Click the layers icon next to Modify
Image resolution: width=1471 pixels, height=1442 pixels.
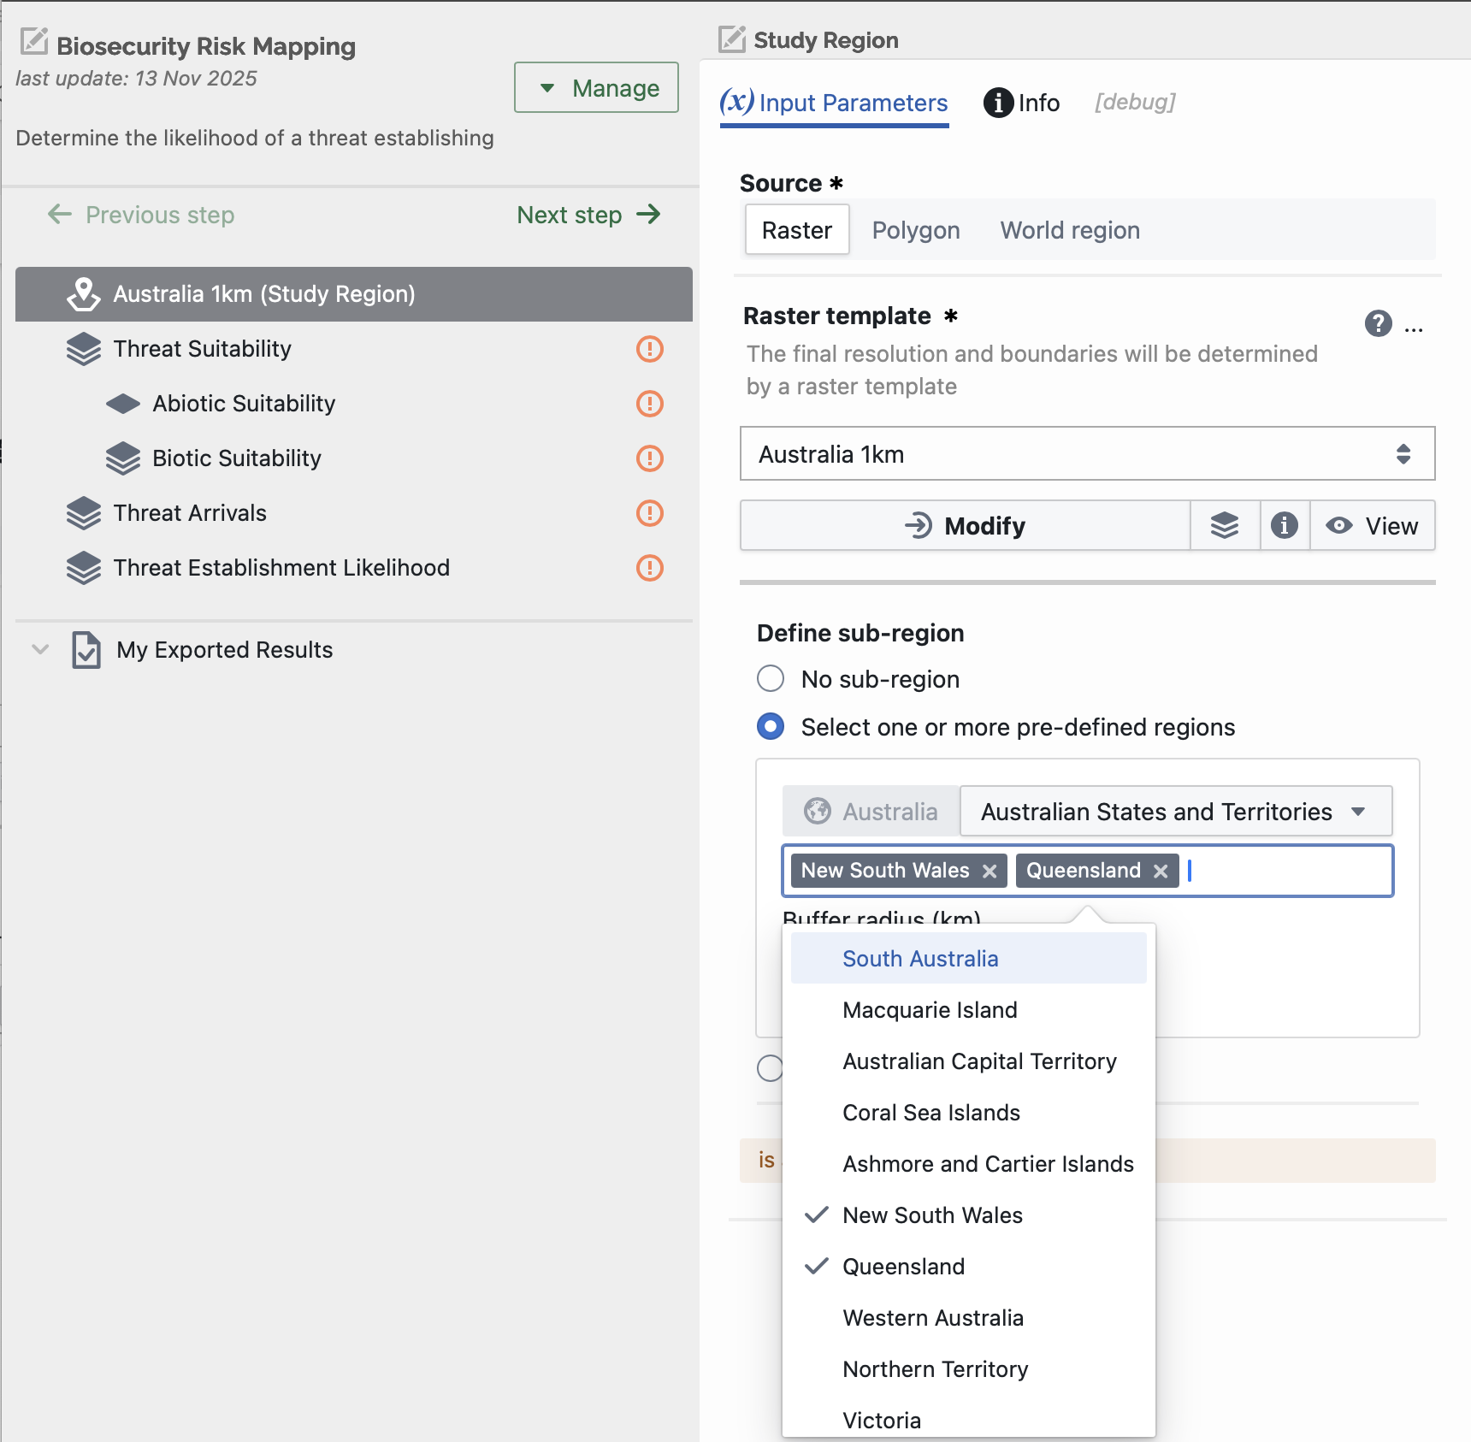(1225, 525)
